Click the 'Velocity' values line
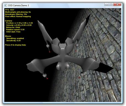Image resolution: width=126 pixels, height=106 pixels. pyautogui.click(x=19, y=25)
